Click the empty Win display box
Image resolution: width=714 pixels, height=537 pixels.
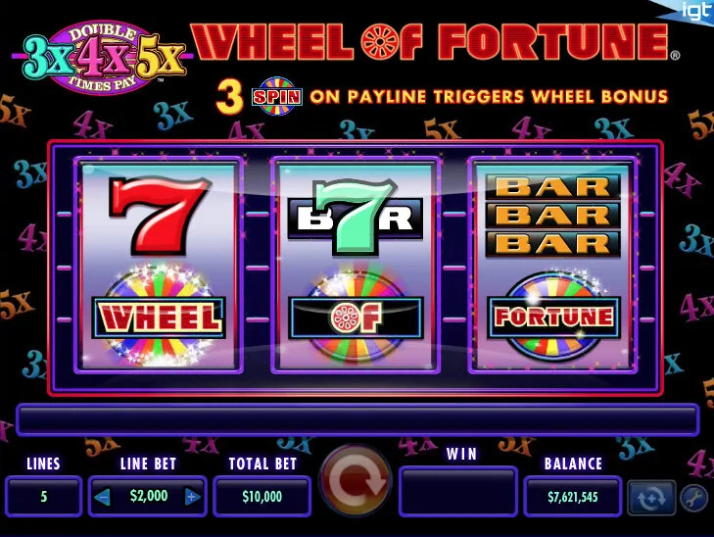[x=458, y=492]
